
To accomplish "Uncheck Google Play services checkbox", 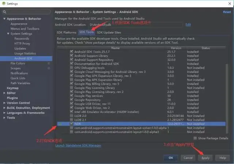I will pyautogui.click(x=72, y=96).
